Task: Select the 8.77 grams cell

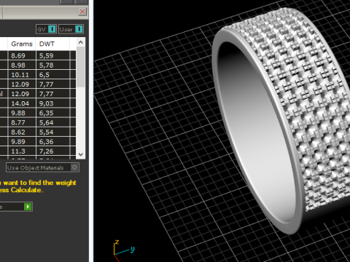Action: pos(22,122)
